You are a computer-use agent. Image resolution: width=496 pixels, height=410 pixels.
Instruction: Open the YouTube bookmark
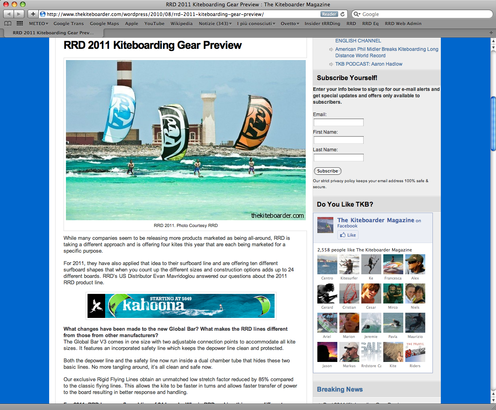(154, 24)
